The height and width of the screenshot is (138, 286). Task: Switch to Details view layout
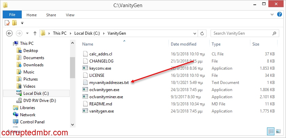(x=271, y=131)
